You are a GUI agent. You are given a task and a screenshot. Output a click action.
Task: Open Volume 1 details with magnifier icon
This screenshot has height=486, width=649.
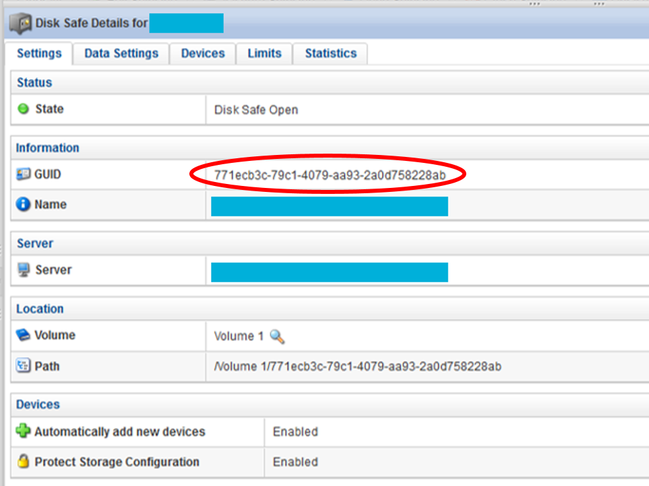click(277, 336)
